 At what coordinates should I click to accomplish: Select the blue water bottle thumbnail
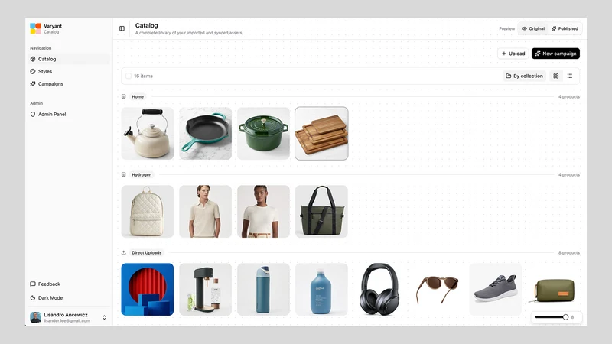(263, 290)
